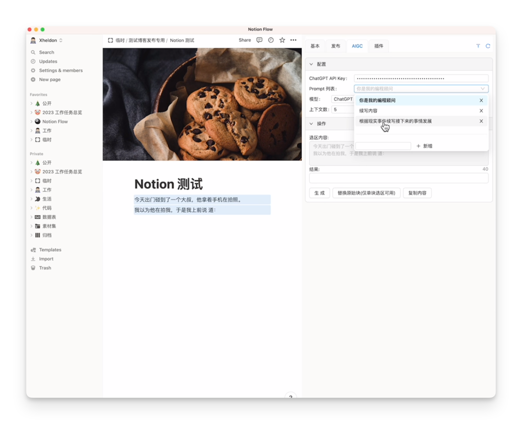The image size is (522, 424).
Task: Click the 复制内容 button
Action: click(417, 193)
